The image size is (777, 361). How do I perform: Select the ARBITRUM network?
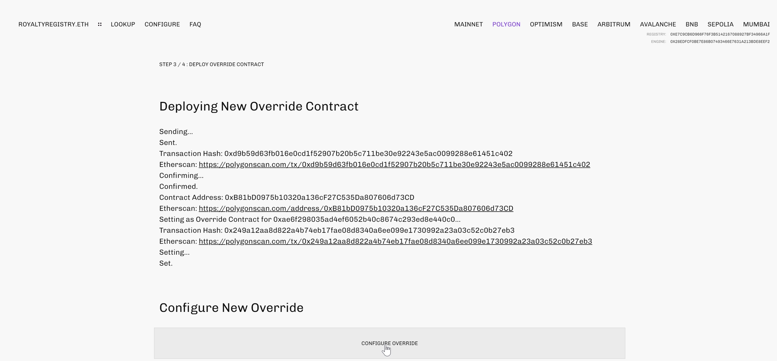614,24
